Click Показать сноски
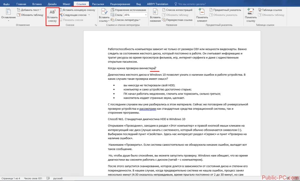Screen dimensions: 300x181 [71, 20]
